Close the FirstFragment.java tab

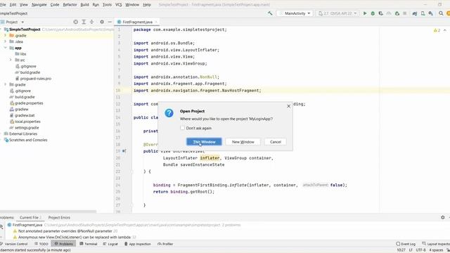click(156, 22)
